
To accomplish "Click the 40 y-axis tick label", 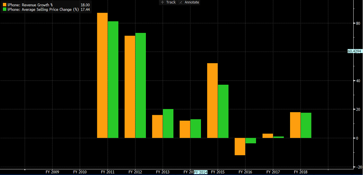I will (358, 81).
